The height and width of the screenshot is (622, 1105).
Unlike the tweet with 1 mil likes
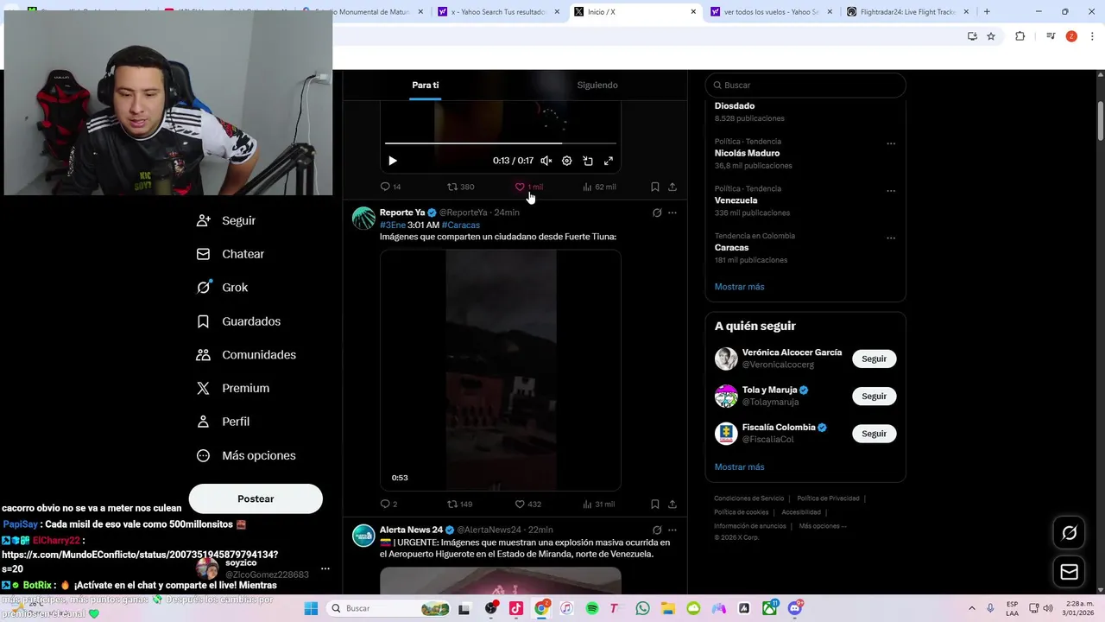(x=528, y=187)
